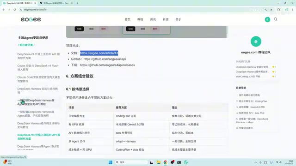Open the a4api/releases download link
This screenshot has width=296, height=166.
107,65
